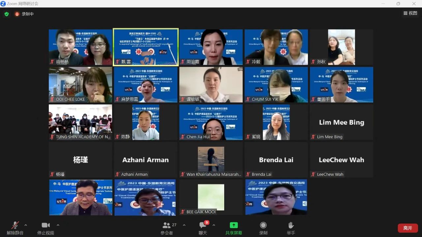This screenshot has height=237, width=422.
Task: Click the red recording indicator icon
Action: pos(17,14)
